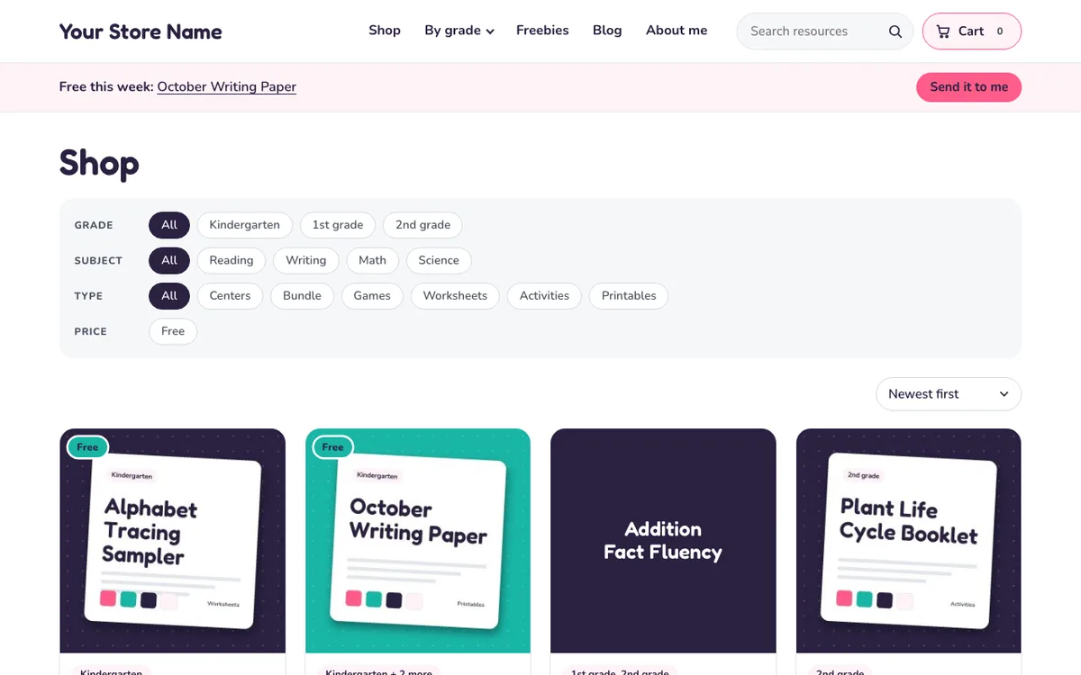This screenshot has width=1081, height=675.
Task: Open the Newest first sort dropdown
Action: point(949,394)
